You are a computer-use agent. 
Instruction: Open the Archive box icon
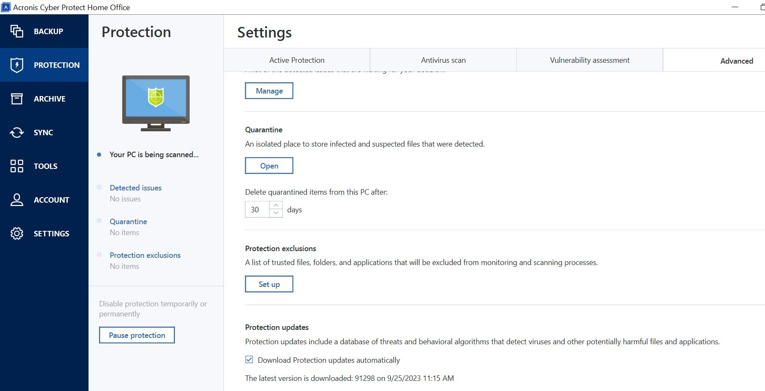tap(17, 99)
